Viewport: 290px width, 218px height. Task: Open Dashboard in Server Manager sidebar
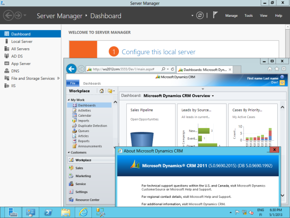point(30,34)
